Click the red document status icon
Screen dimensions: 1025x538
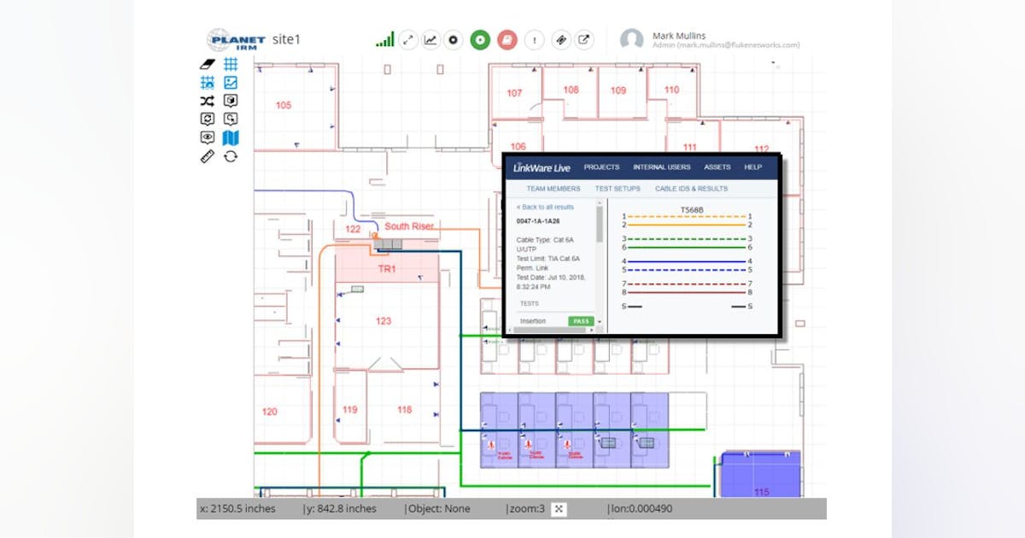pos(507,39)
